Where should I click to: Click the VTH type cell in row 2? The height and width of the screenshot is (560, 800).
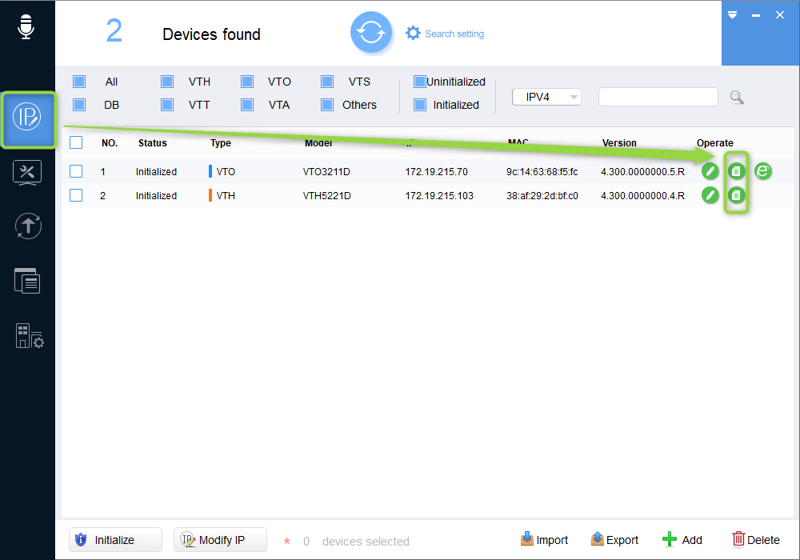(222, 195)
